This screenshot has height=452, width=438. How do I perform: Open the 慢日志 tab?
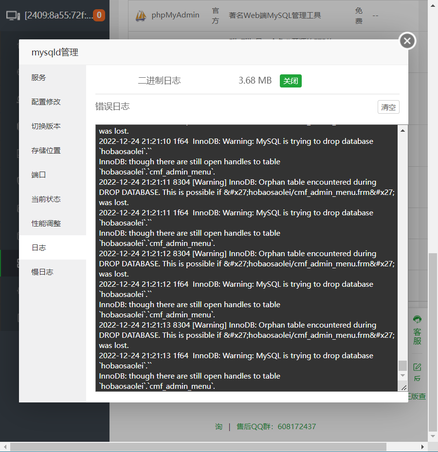click(x=53, y=272)
